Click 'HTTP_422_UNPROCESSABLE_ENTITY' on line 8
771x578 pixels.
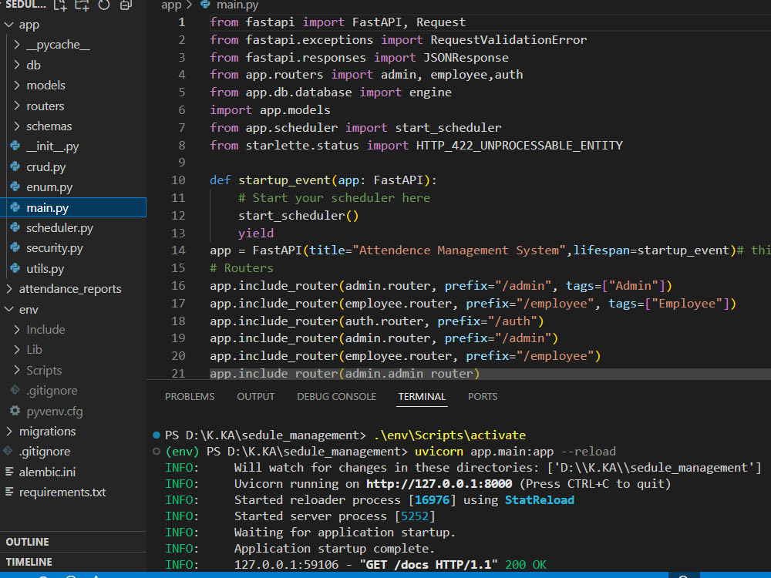(x=519, y=146)
